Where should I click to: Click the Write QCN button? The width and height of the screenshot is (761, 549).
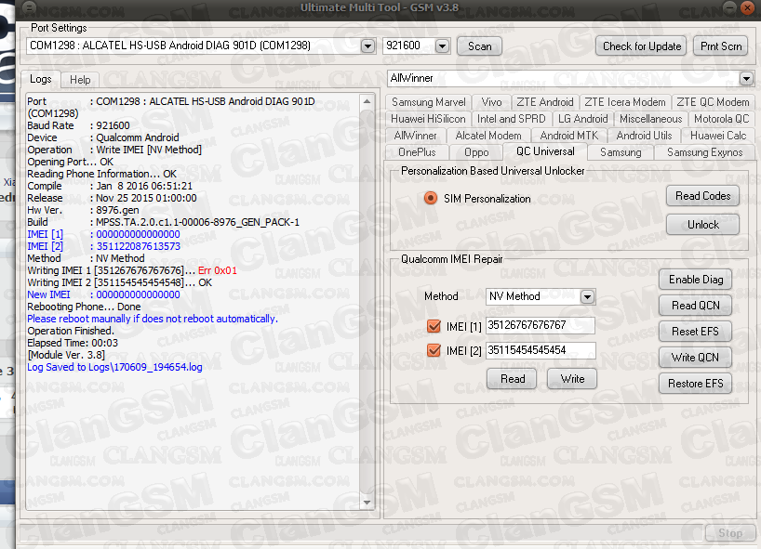(696, 358)
